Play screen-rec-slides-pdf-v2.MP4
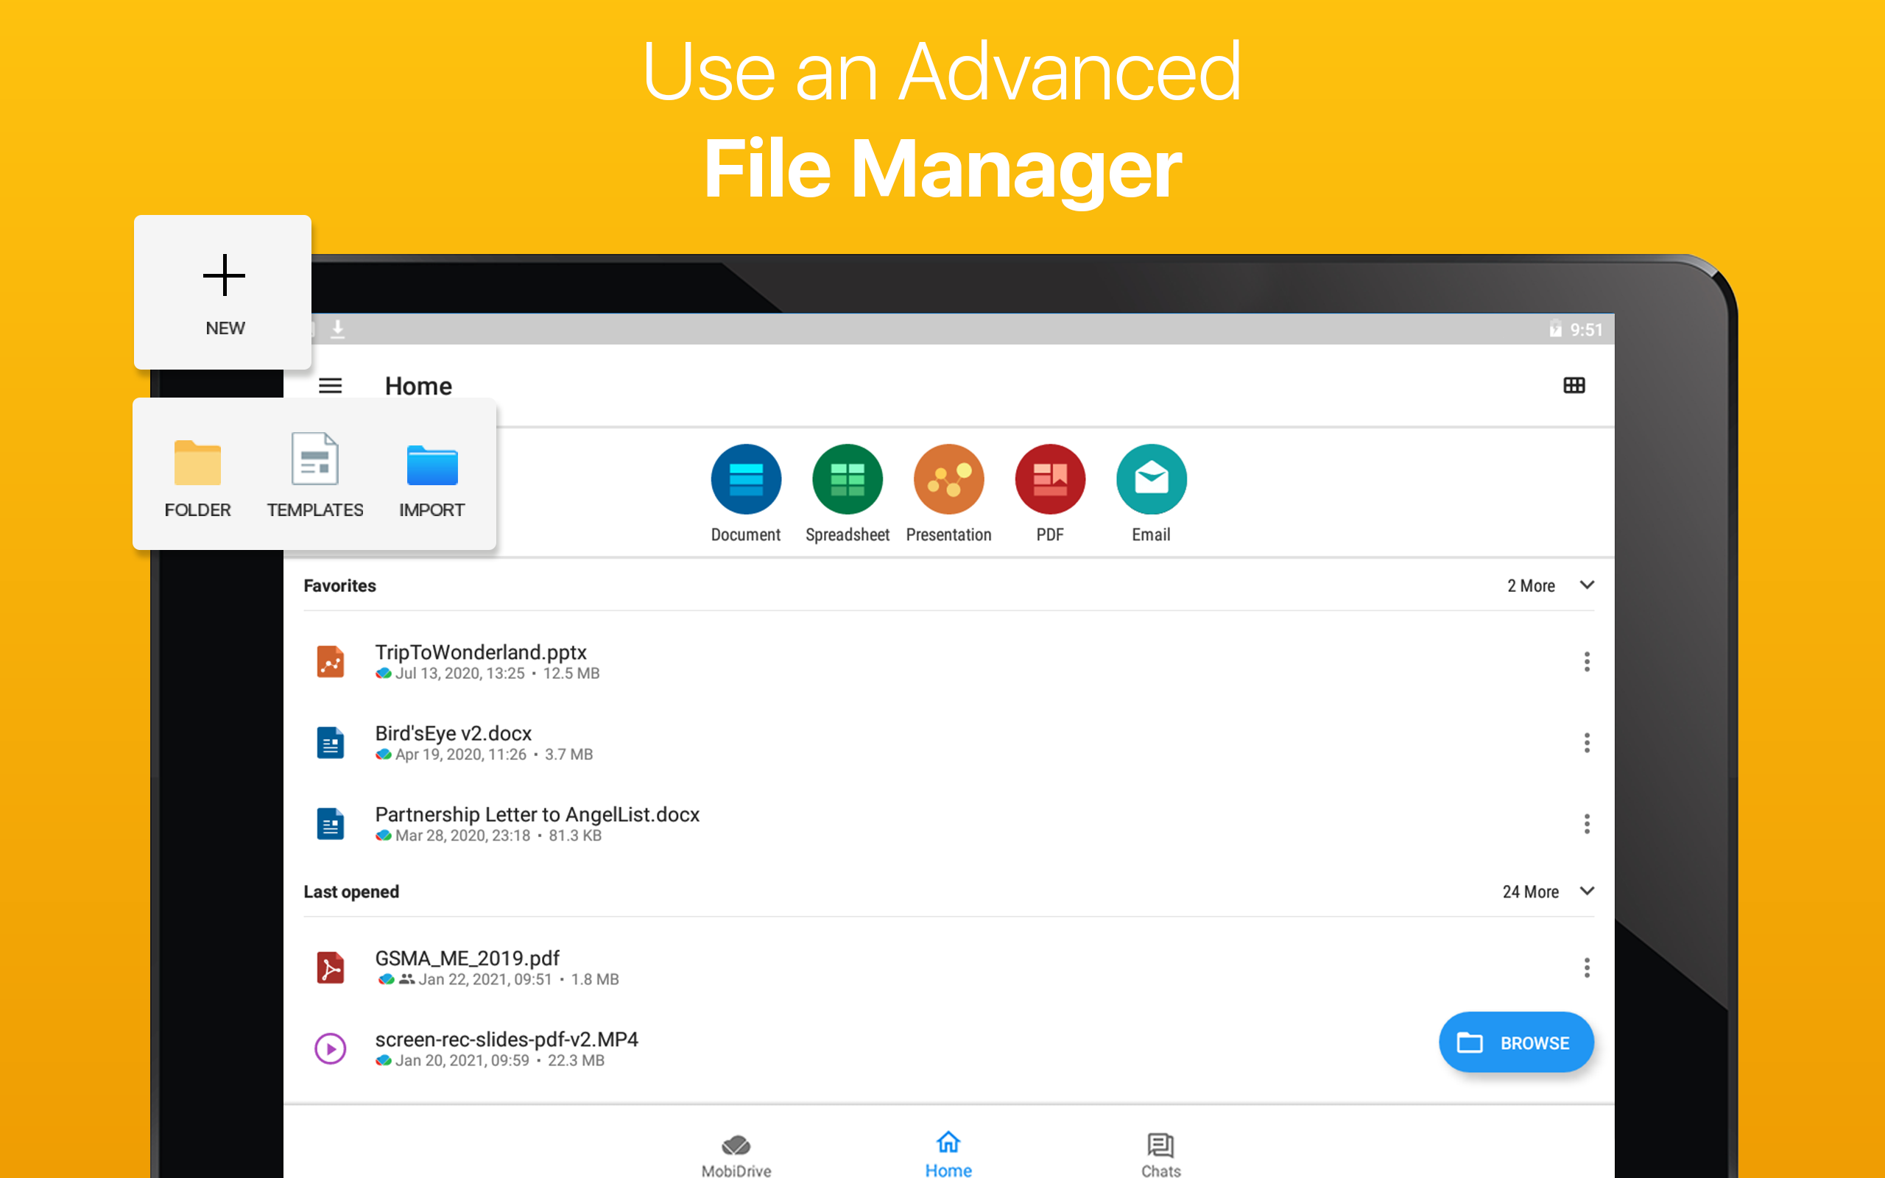The width and height of the screenshot is (1885, 1178). coord(331,1048)
